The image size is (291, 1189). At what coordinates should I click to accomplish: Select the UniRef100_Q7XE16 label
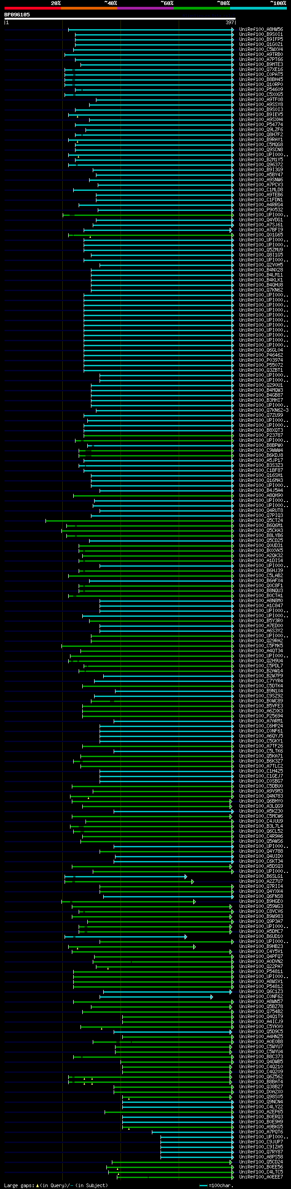point(261,70)
